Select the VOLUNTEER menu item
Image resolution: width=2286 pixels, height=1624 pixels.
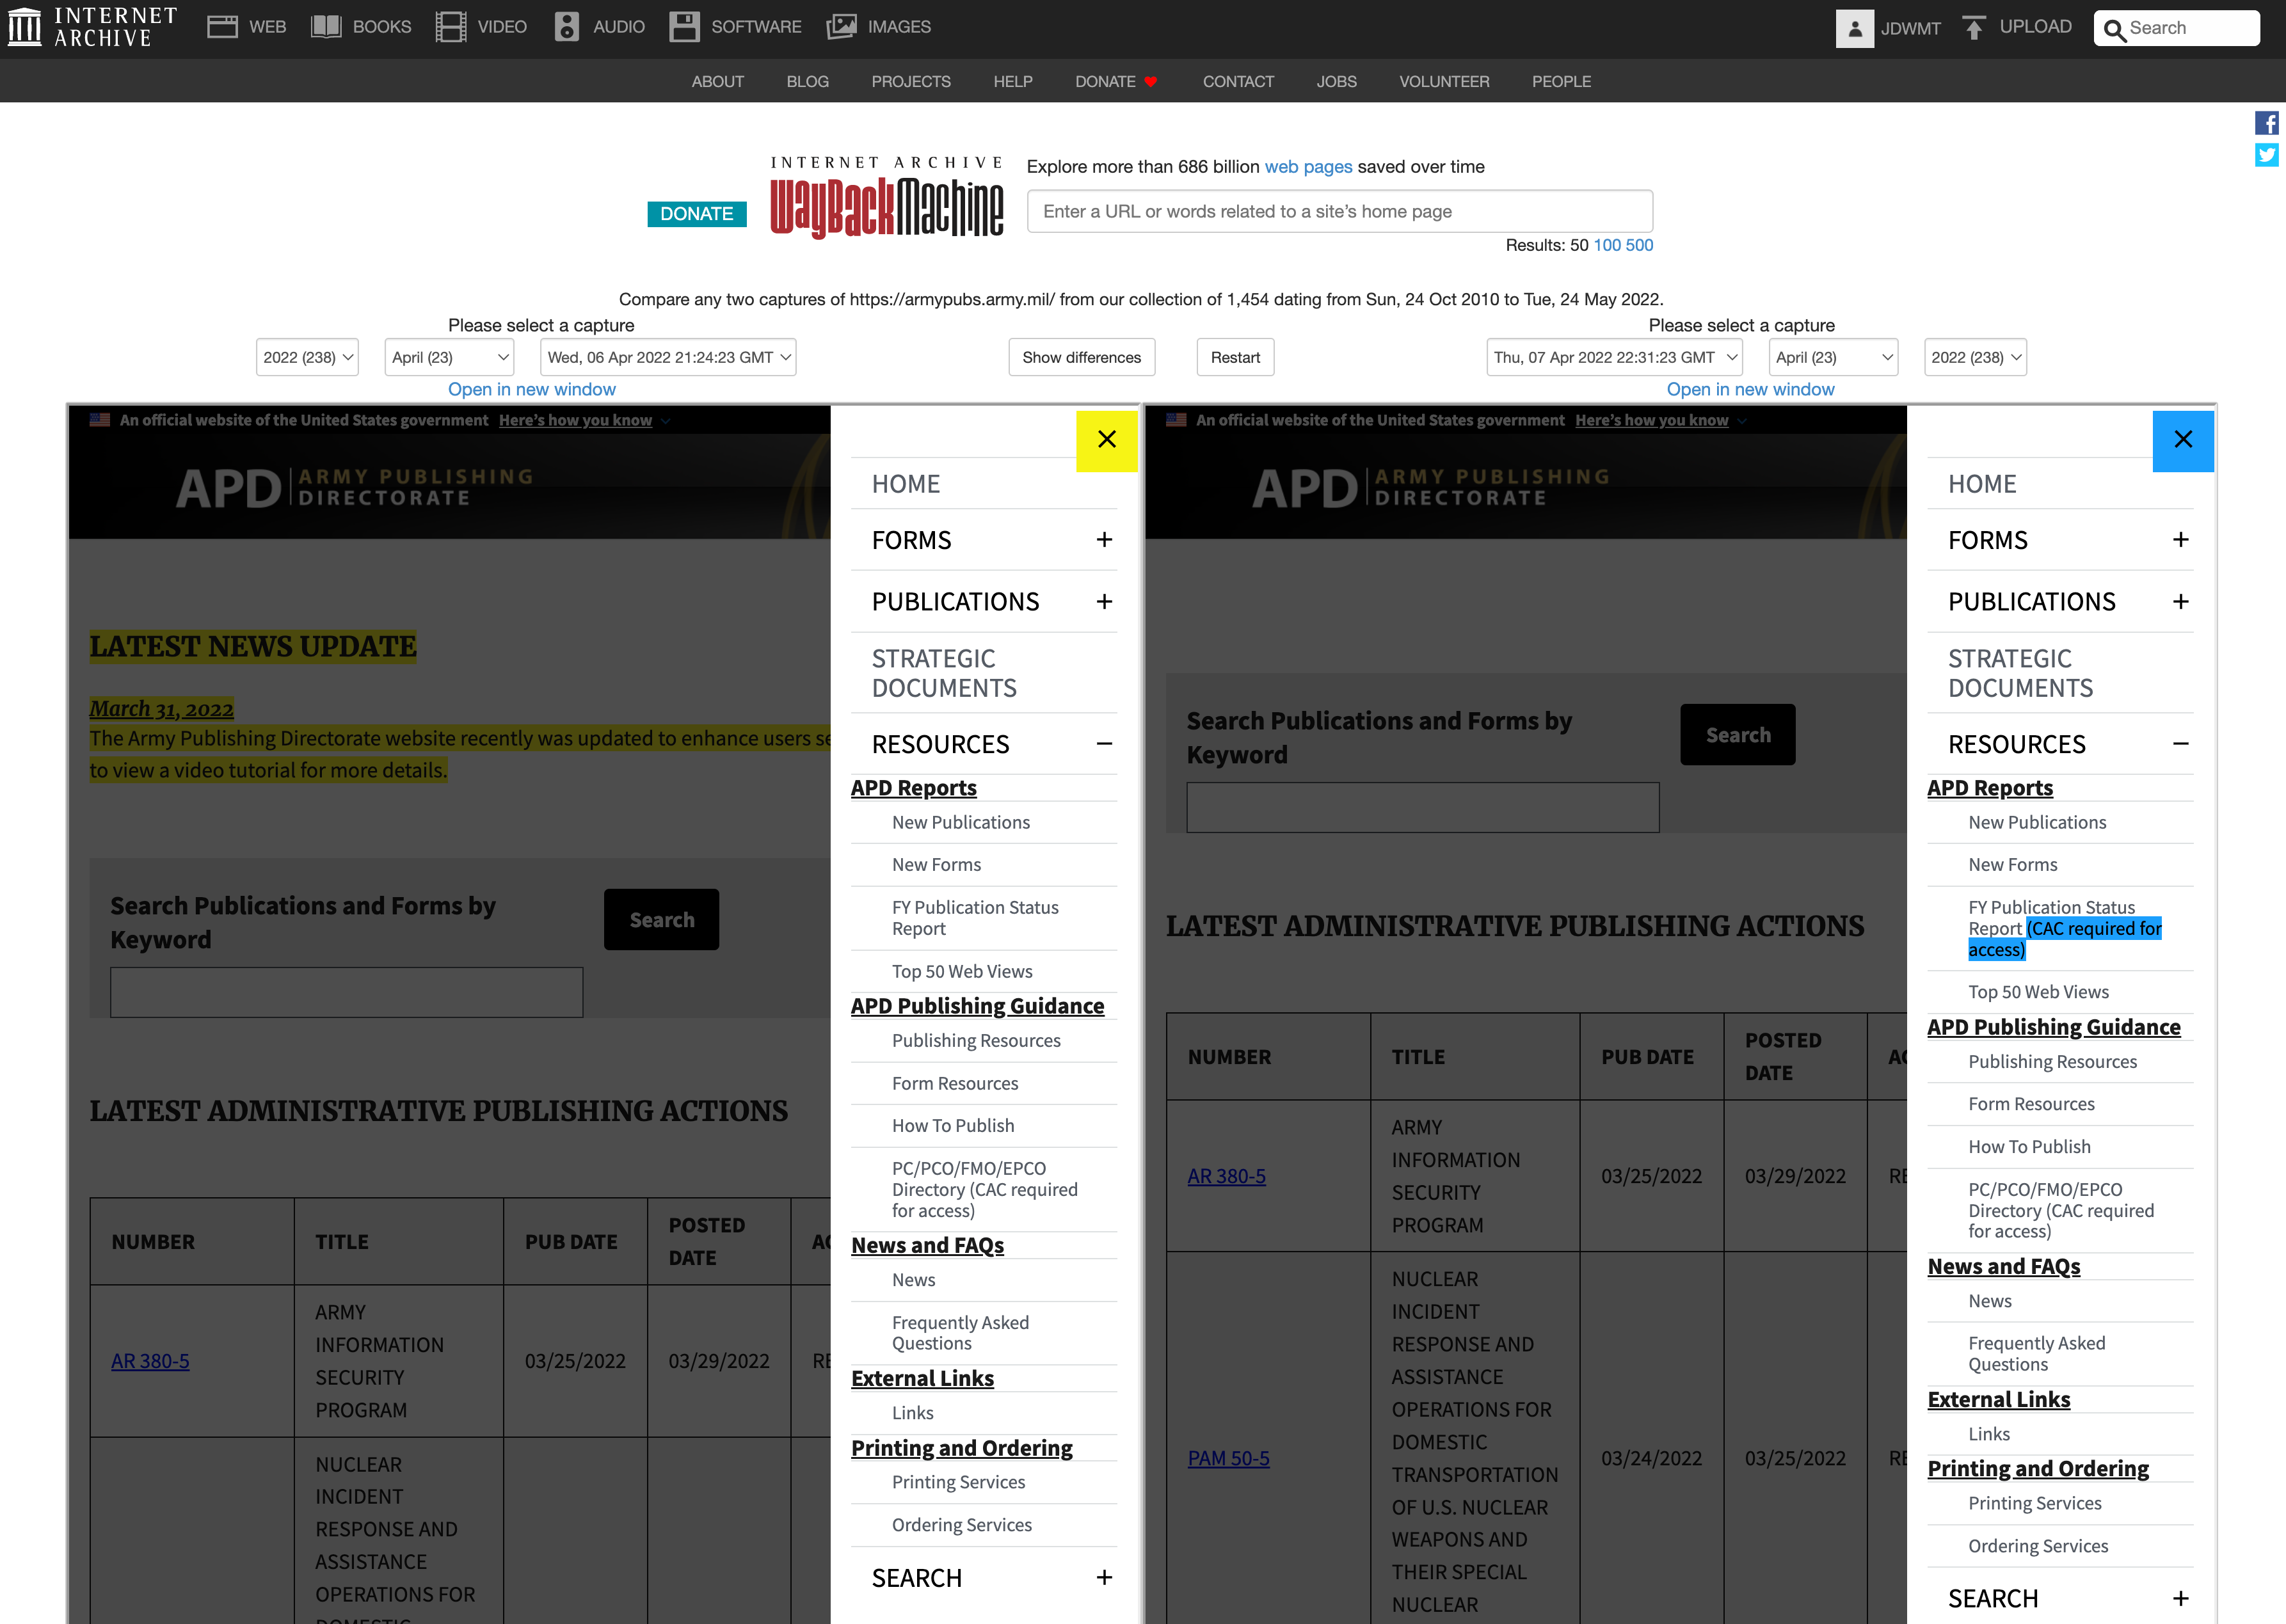(x=1444, y=82)
